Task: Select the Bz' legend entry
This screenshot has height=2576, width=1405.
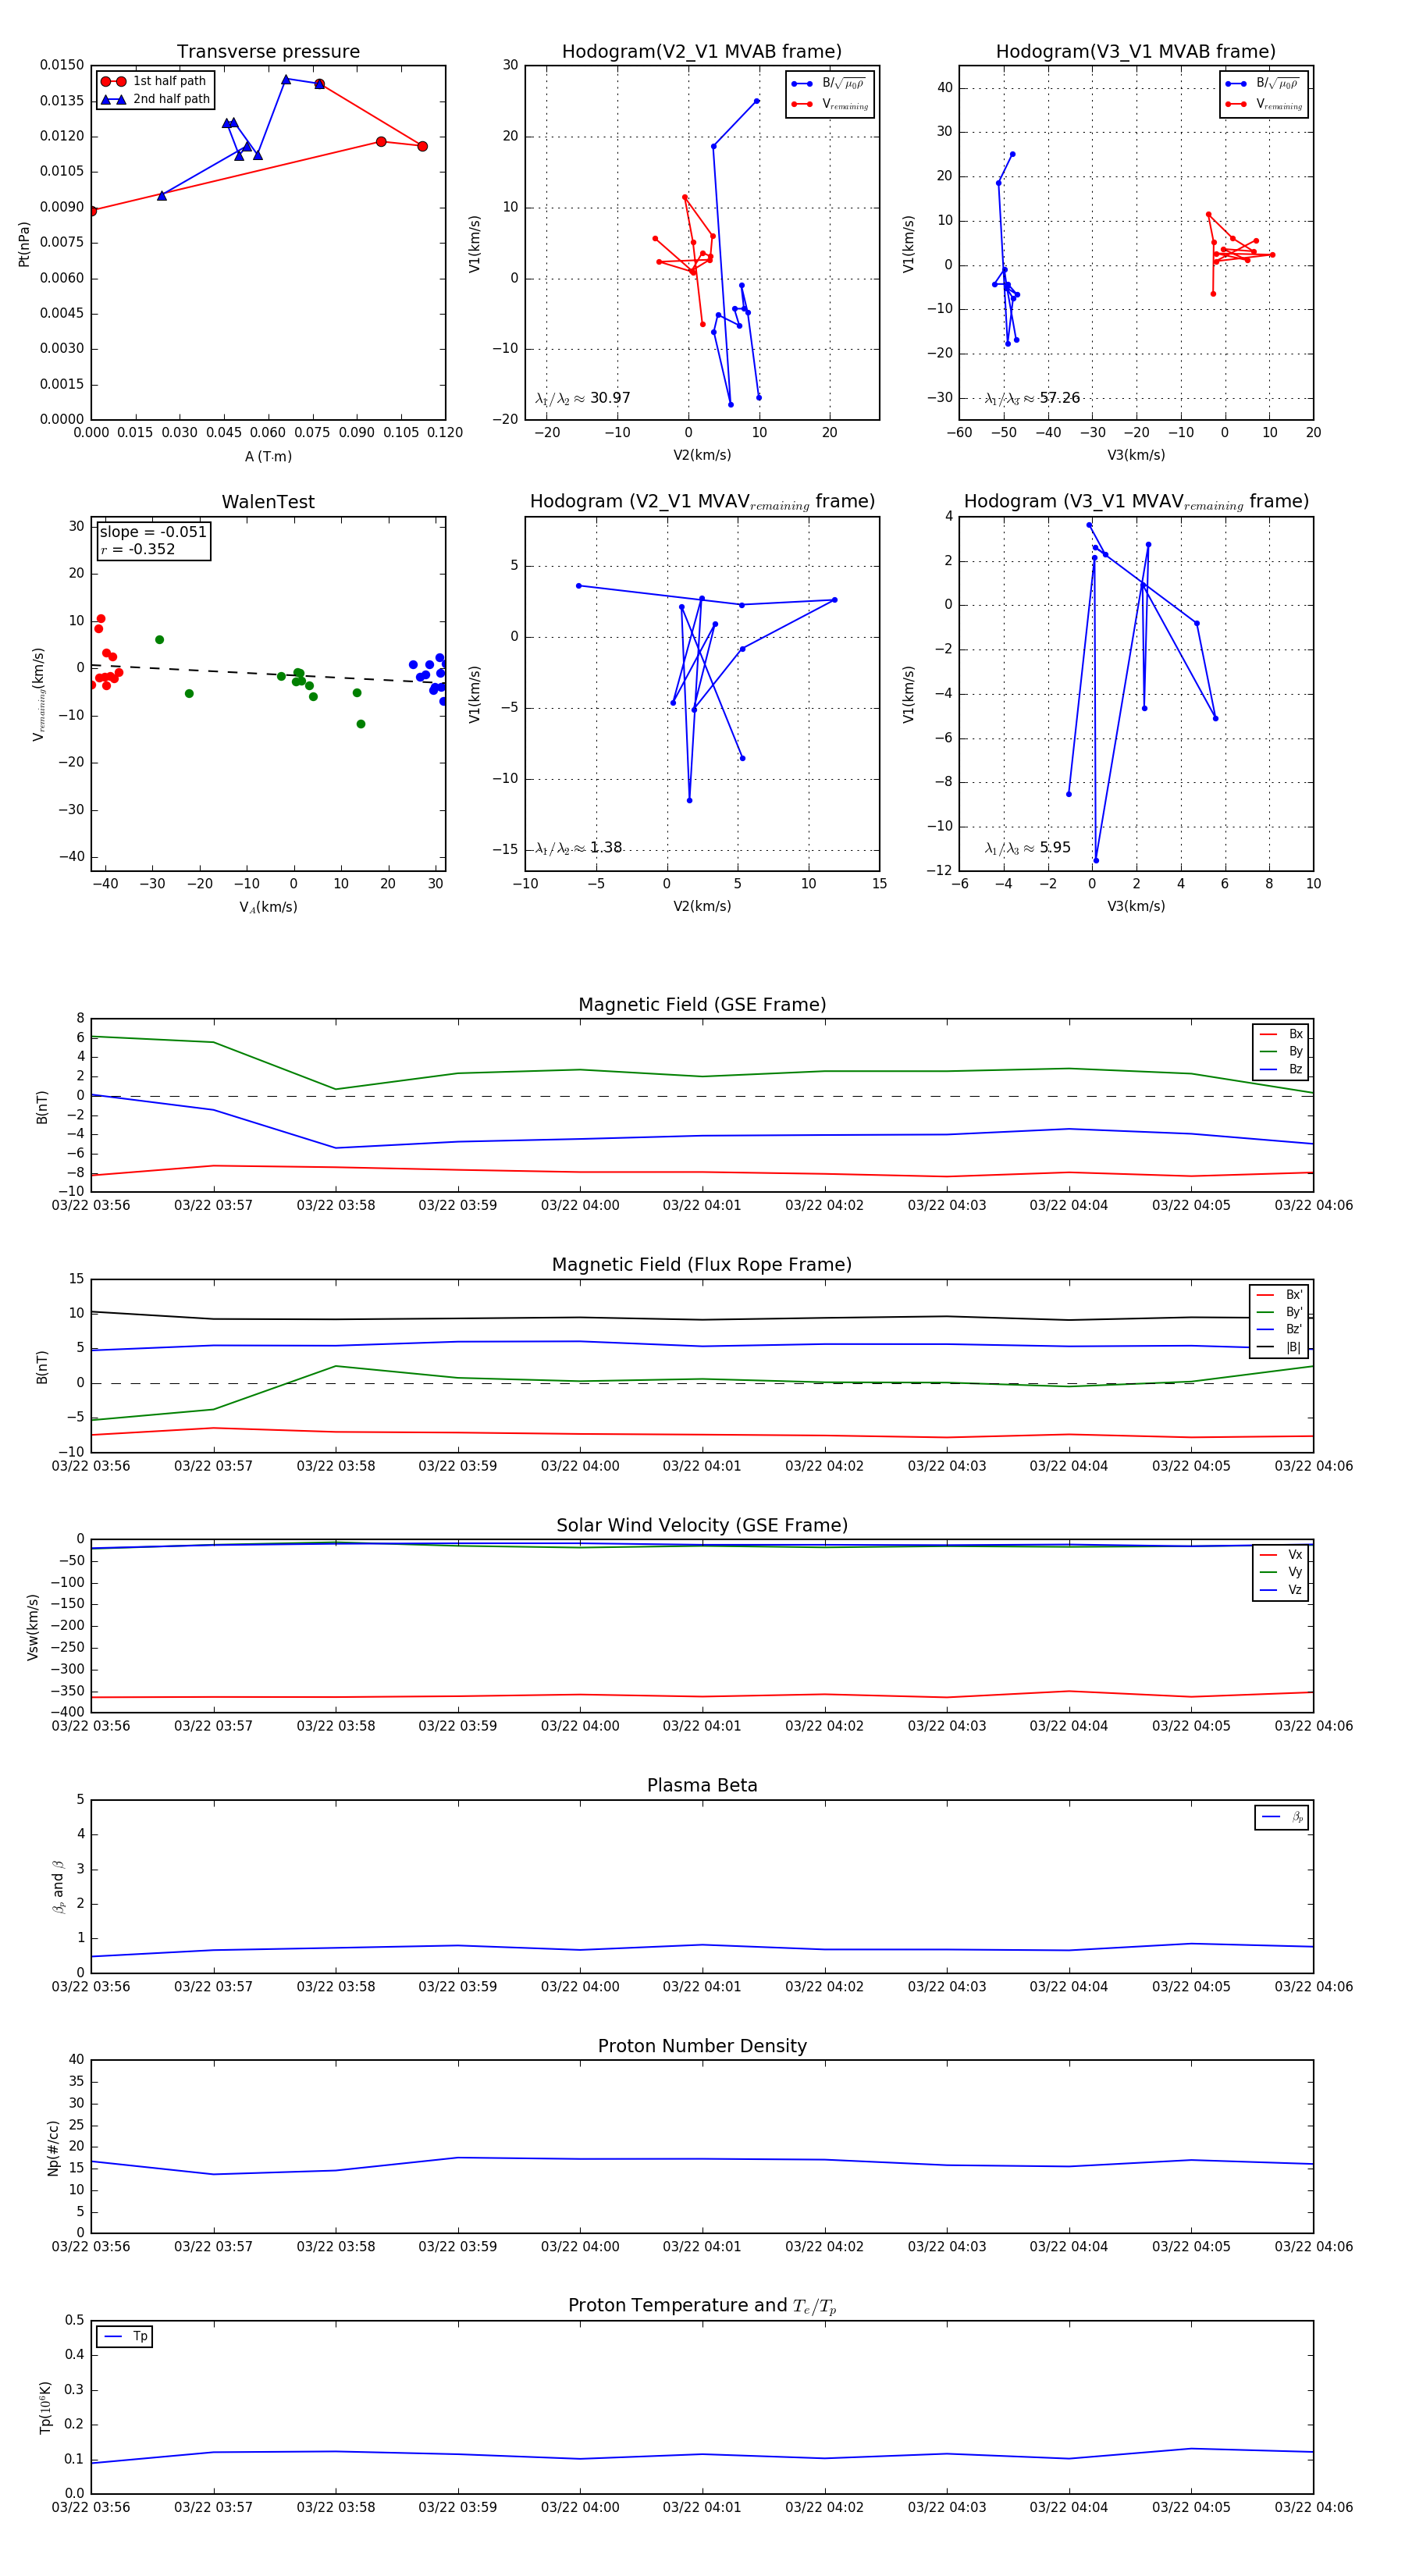Action: tap(1279, 1330)
